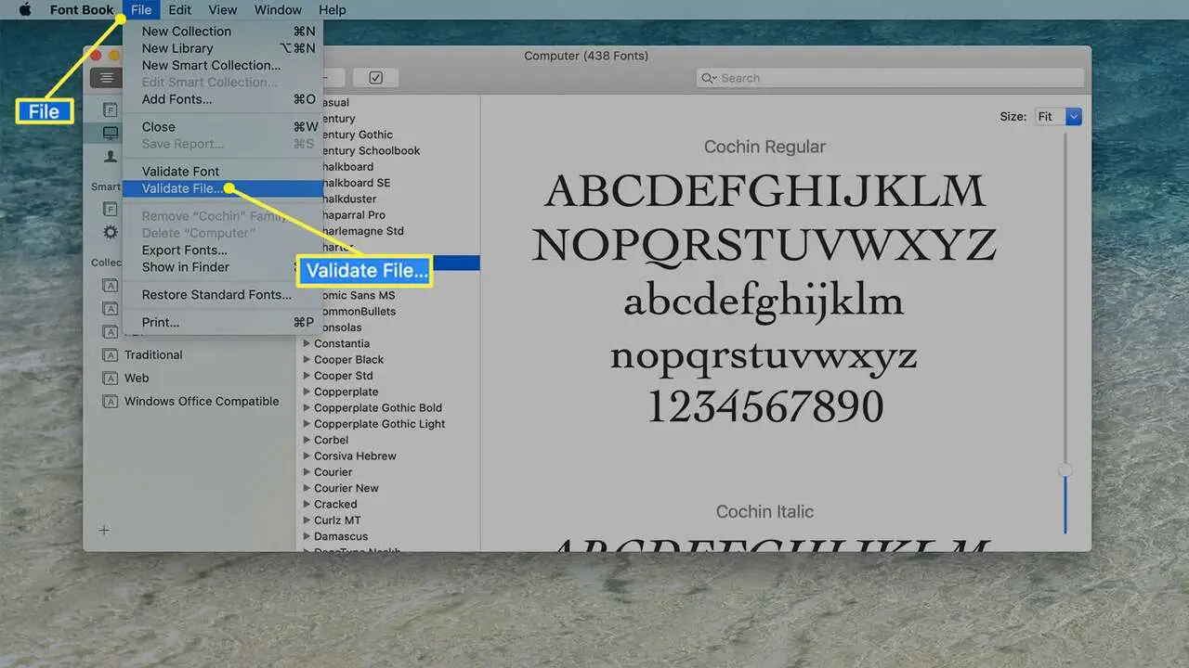This screenshot has width=1189, height=668.
Task: Select the Web collection label
Action: pos(137,379)
